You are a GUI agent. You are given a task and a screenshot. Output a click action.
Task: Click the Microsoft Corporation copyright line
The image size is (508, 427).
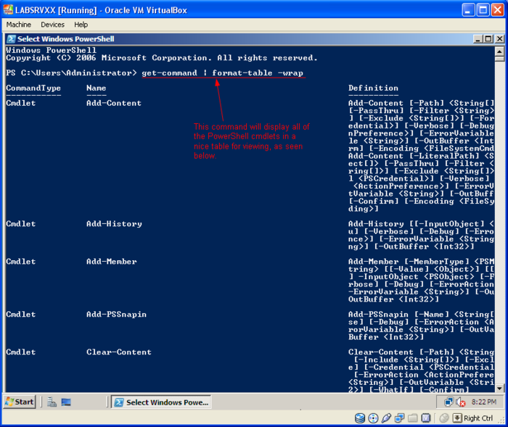coord(162,58)
